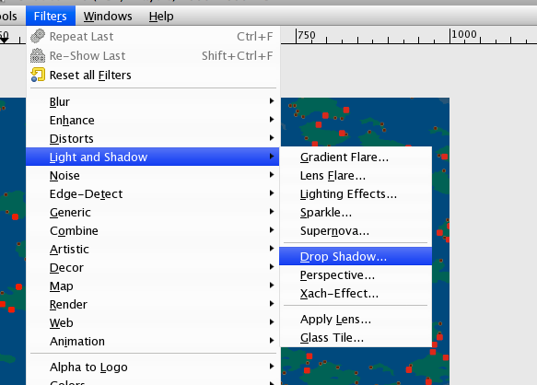Click the Repeat Last filter icon

coord(38,36)
